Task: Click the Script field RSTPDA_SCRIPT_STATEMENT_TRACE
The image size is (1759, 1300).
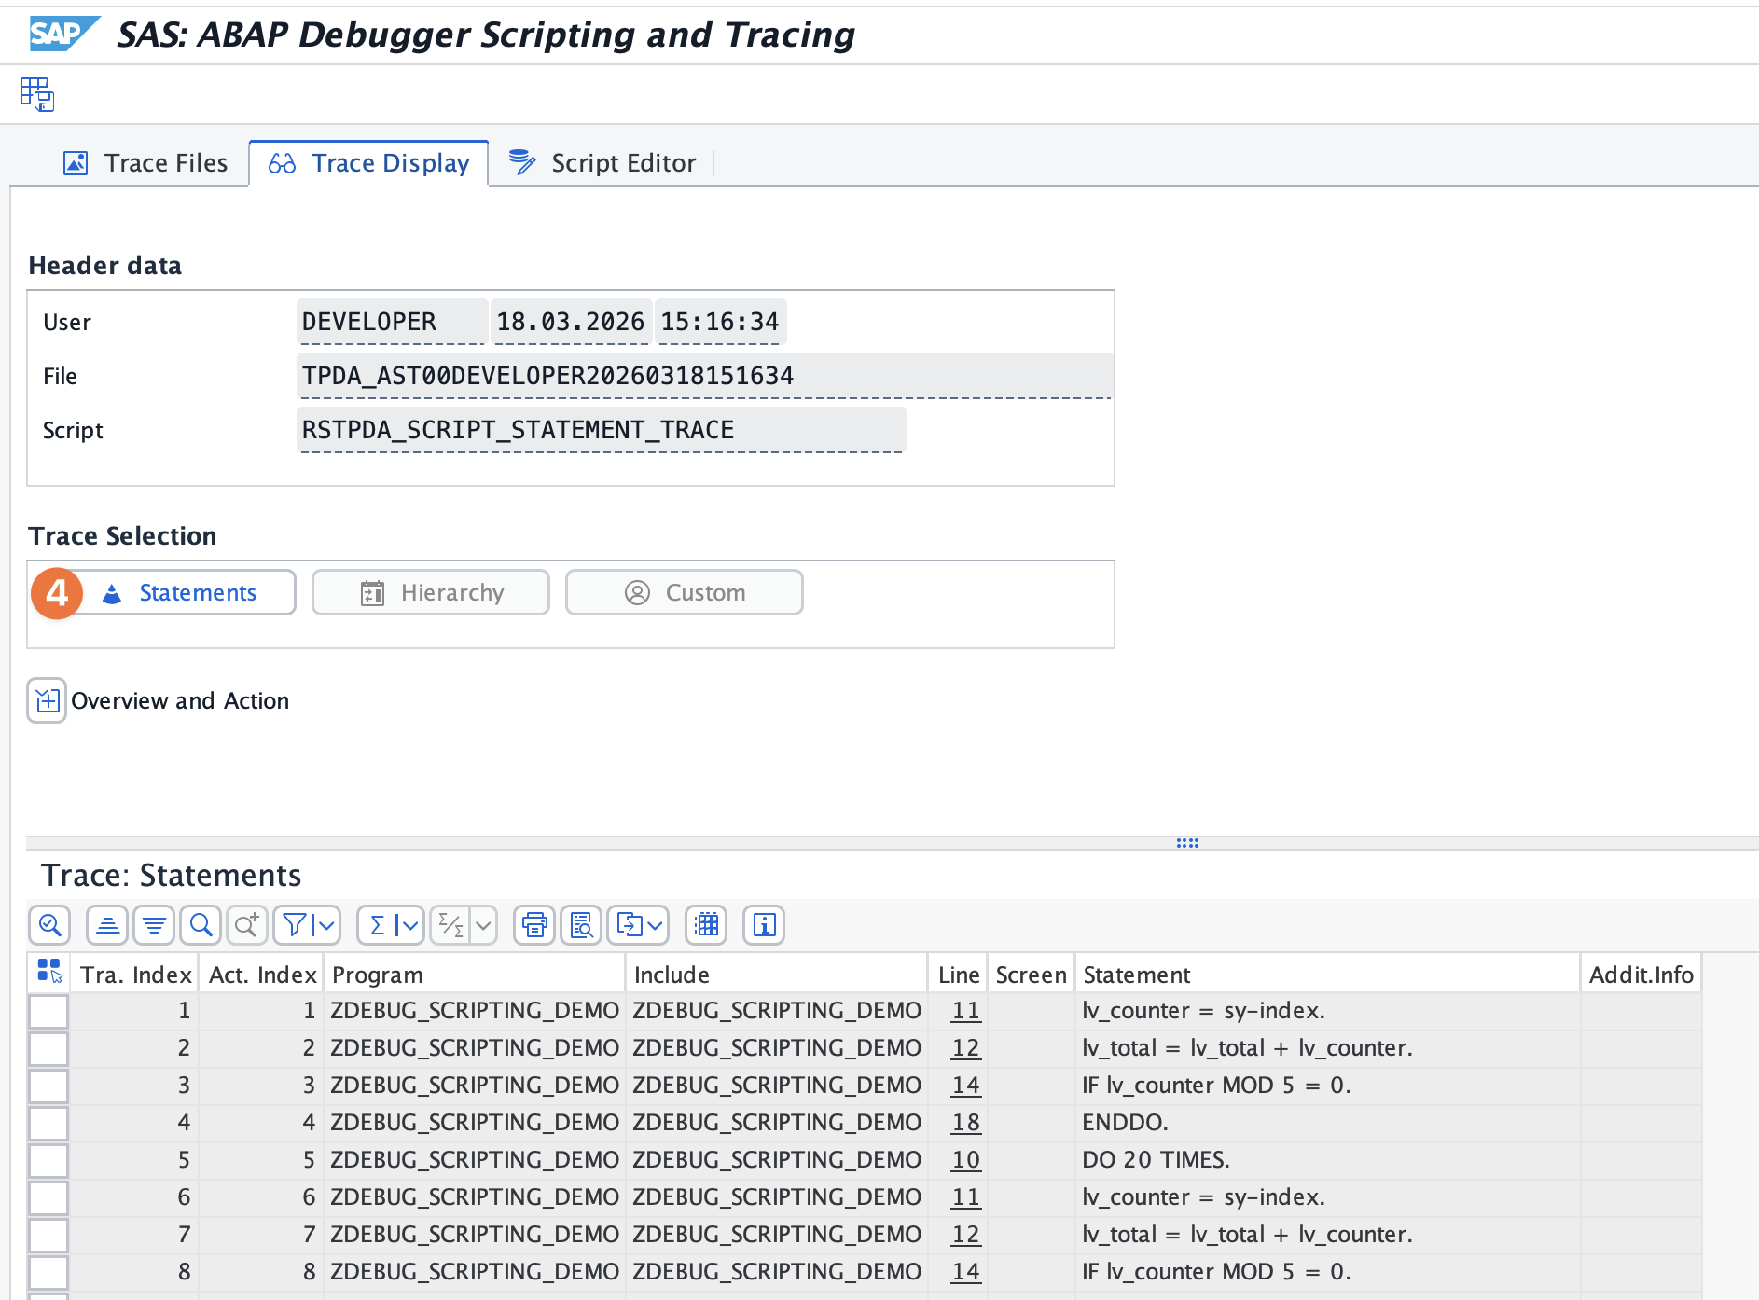Action: [x=601, y=430]
